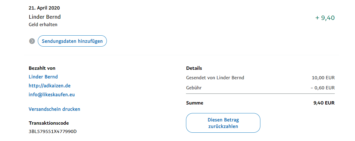Click the bold 9,40 EUR total
Viewport: 355px width, 141px height.
324,103
